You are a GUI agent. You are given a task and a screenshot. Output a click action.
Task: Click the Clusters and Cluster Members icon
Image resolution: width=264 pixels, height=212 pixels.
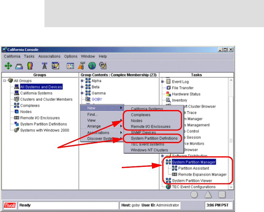point(17,99)
